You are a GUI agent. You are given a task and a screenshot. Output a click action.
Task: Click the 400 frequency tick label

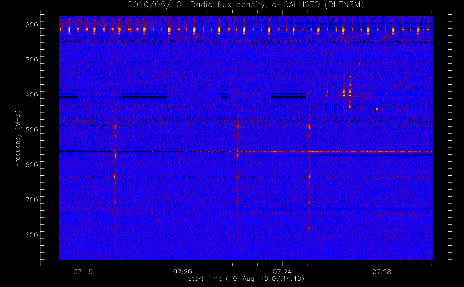(x=32, y=95)
